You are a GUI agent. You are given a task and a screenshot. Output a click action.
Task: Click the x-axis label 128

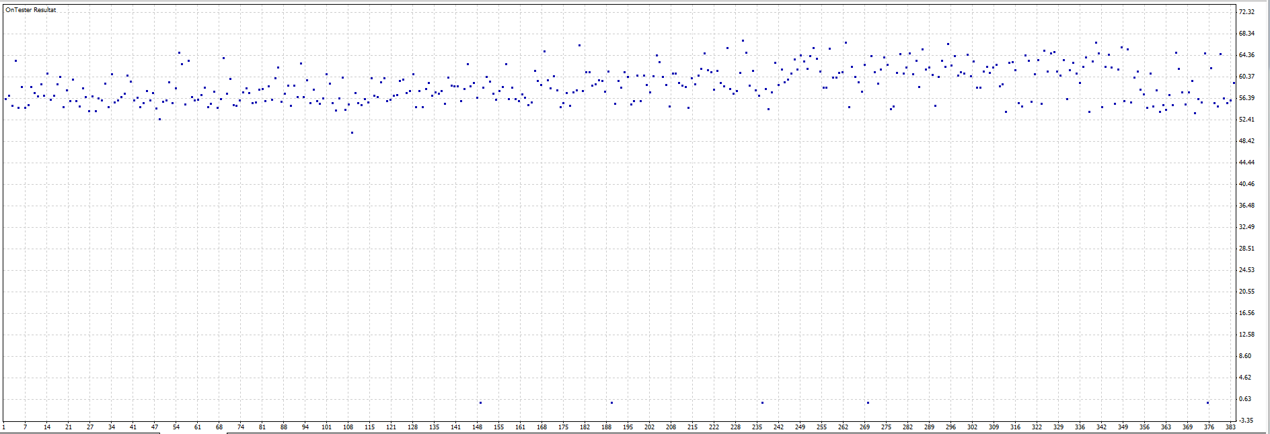point(412,427)
